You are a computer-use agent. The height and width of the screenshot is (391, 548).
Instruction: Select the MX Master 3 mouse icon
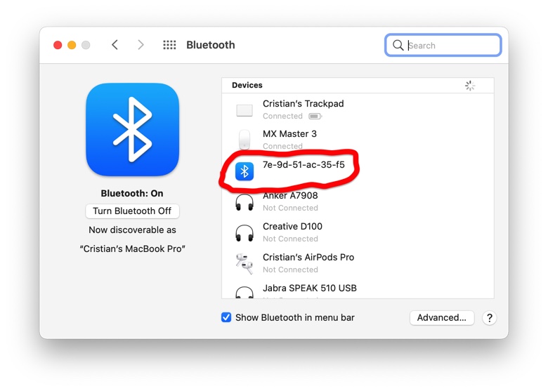click(244, 140)
